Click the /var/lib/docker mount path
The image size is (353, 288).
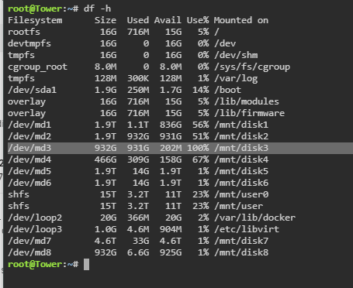(x=254, y=218)
